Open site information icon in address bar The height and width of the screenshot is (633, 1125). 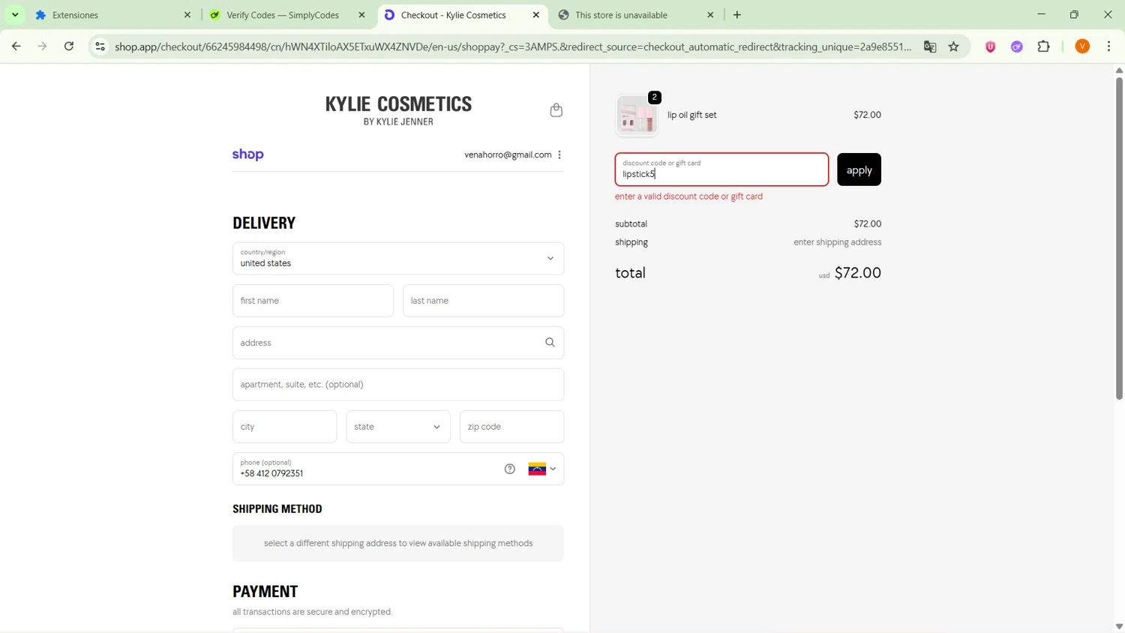coord(100,46)
